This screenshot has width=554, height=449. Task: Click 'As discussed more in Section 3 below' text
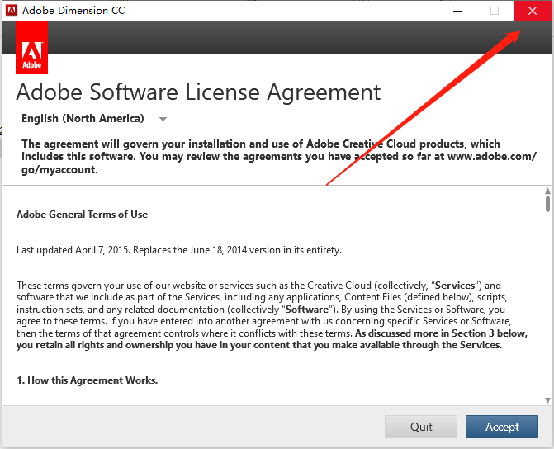click(441, 333)
